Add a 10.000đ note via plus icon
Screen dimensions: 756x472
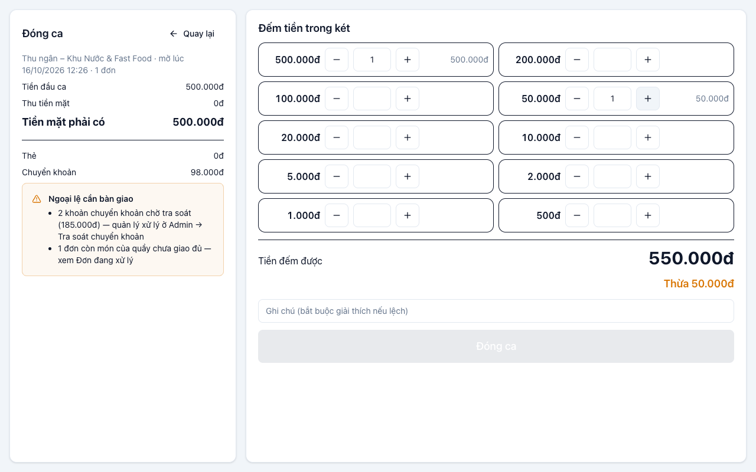648,137
